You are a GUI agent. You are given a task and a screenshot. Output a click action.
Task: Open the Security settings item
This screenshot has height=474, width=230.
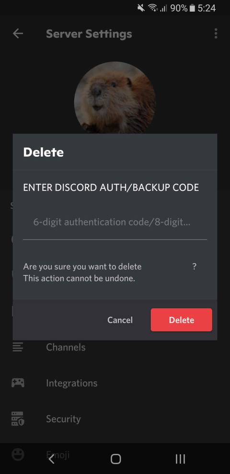pyautogui.click(x=63, y=419)
